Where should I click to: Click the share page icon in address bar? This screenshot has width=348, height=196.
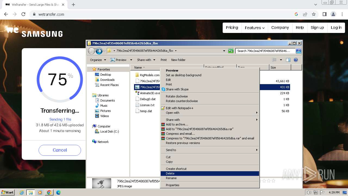point(305,14)
